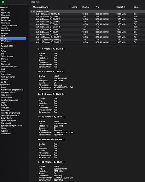
Task: Select Slot 8 (Channel A / DIMM 1) row
Action: (x=88, y=32)
